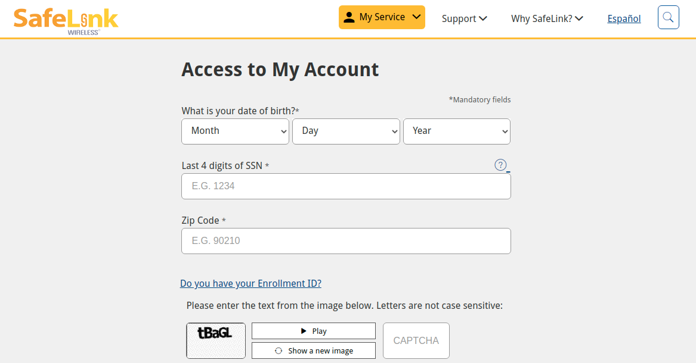Click the Last 4 digits of SSN field
The width and height of the screenshot is (696, 363).
point(346,186)
